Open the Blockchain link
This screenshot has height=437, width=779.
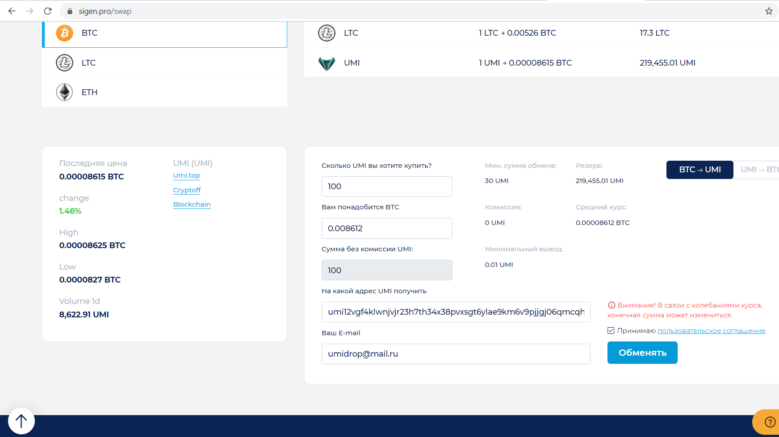(x=192, y=204)
